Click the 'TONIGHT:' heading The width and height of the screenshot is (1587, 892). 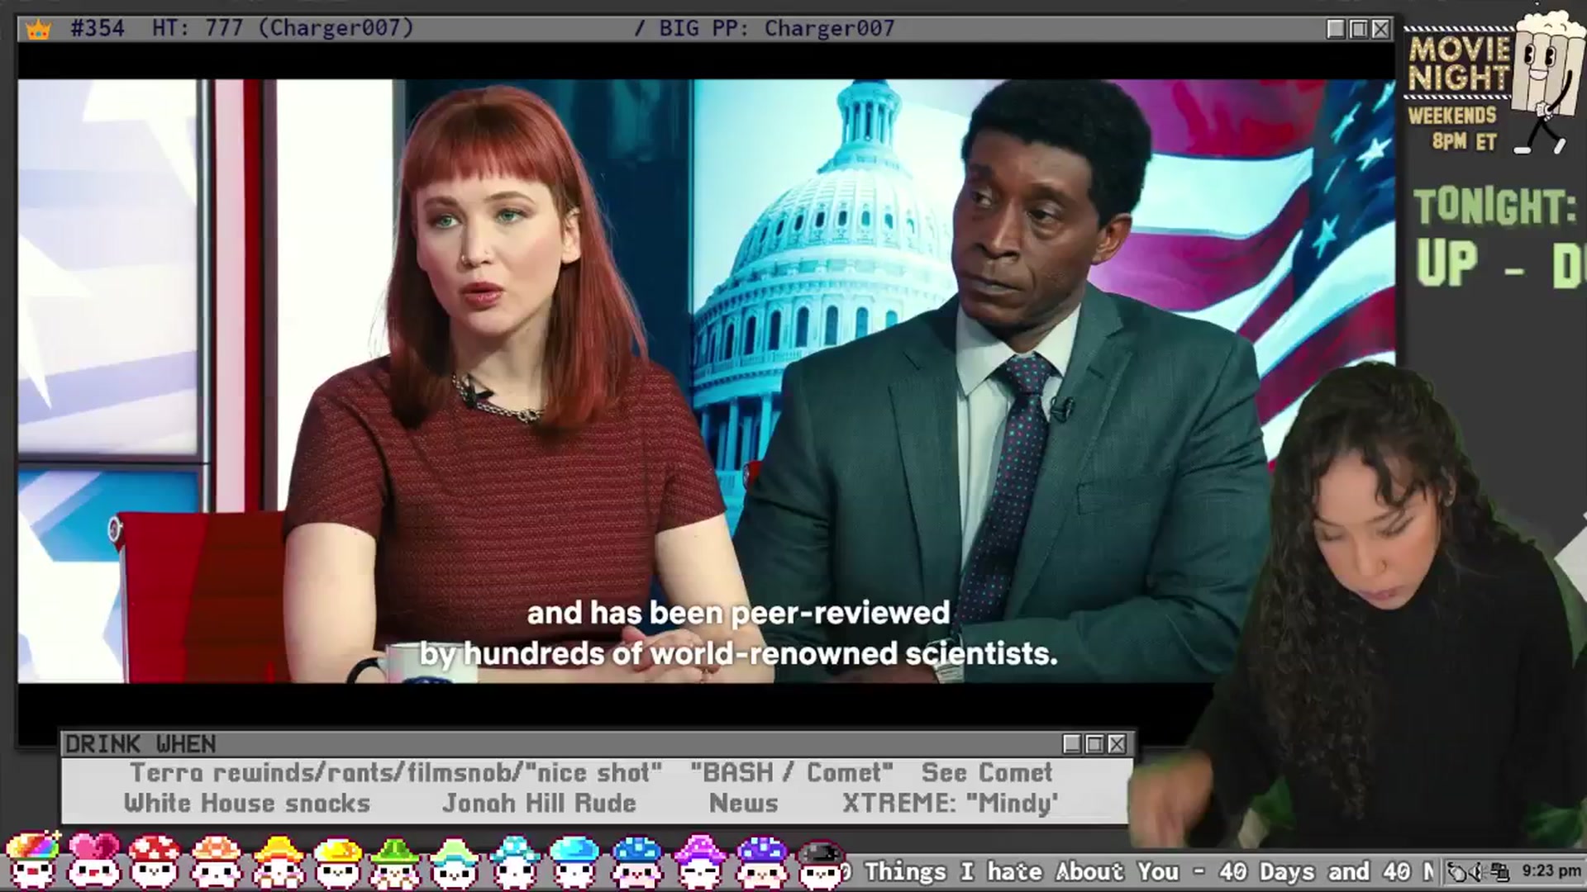[1495, 206]
